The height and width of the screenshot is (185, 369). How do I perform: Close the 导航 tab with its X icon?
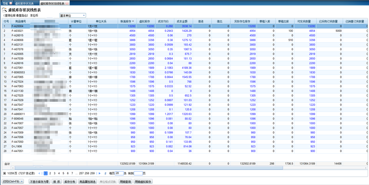[x=11, y=3]
